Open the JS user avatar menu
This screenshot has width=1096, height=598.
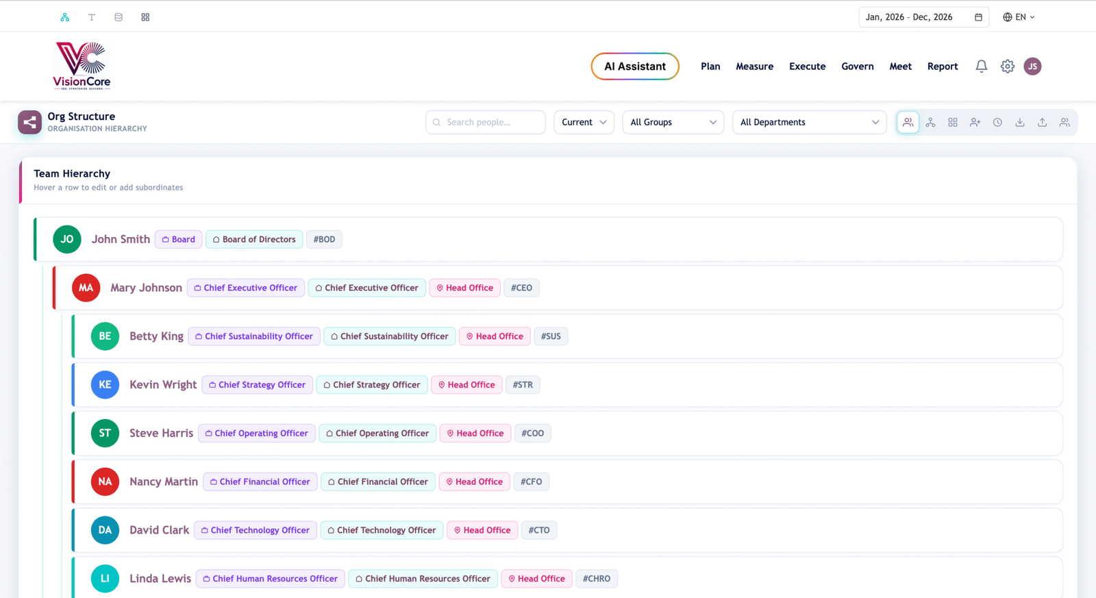pos(1032,66)
